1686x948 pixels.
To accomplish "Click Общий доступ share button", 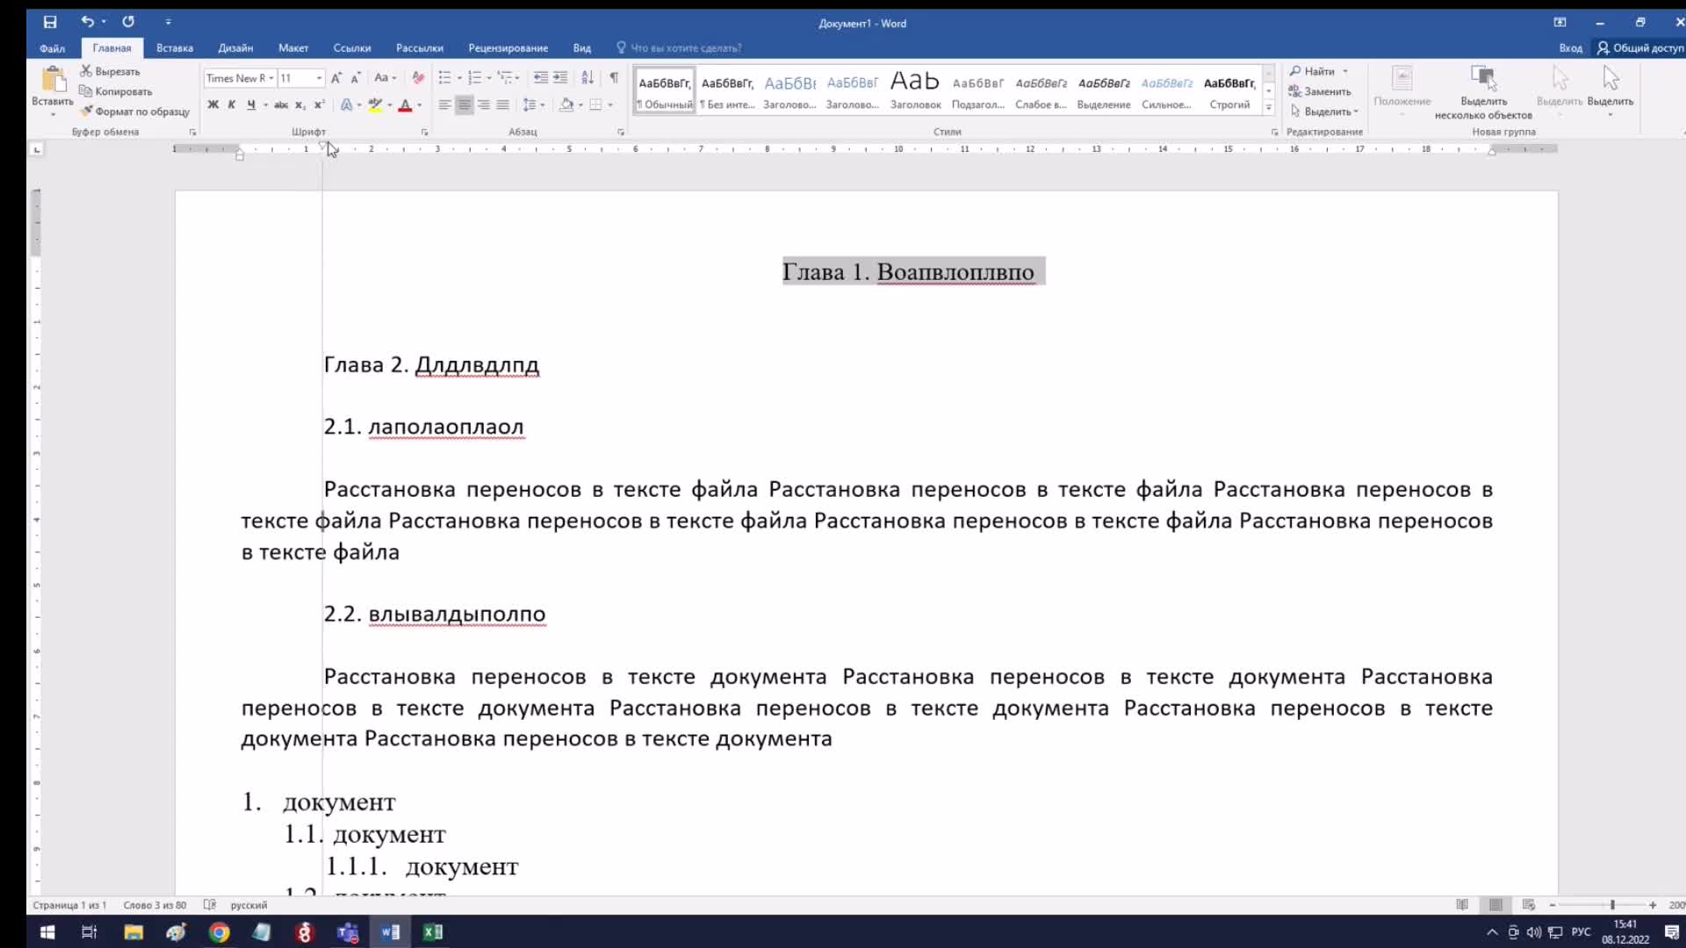I will click(1640, 48).
